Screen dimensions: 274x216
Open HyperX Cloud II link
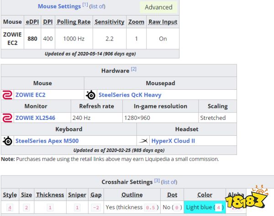point(173,141)
